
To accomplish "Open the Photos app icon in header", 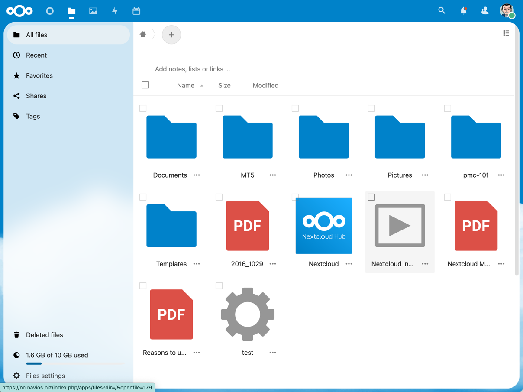I will pos(93,11).
